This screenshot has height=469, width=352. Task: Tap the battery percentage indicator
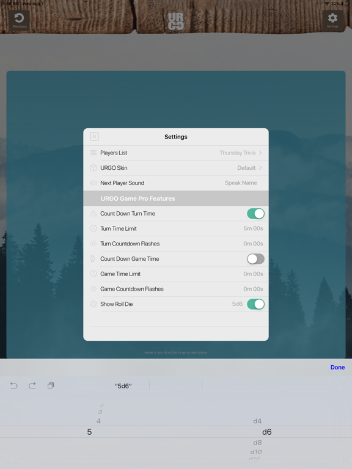335,3
